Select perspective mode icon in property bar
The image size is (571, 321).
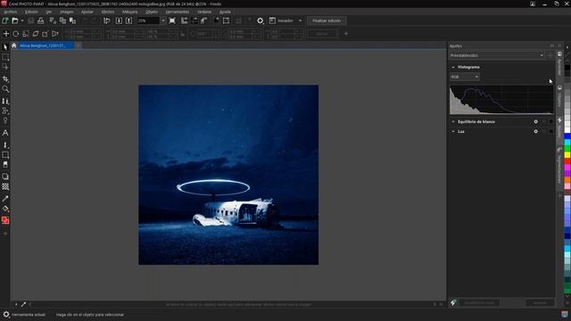click(55, 34)
